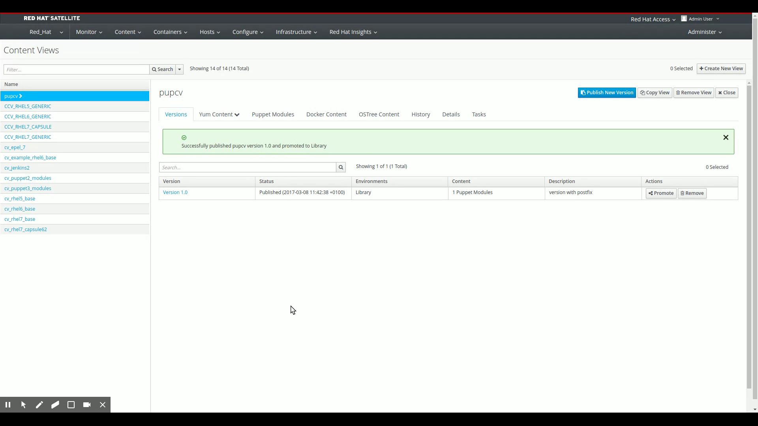Screen dimensions: 758x426
Task: Open the Hosts menu
Action: coord(210,32)
